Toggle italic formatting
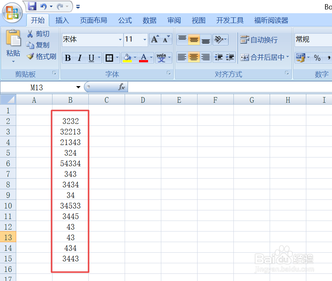This screenshot has width=332, height=281. pos(80,58)
